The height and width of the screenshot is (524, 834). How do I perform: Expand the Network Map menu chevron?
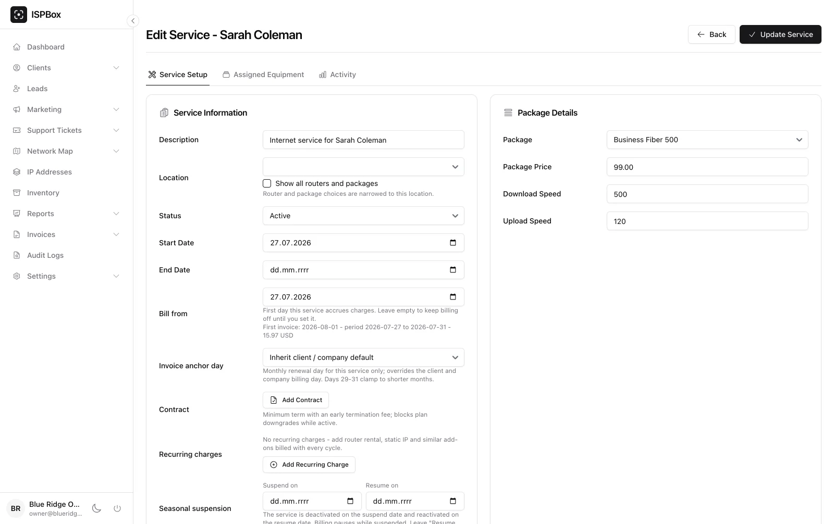(x=116, y=151)
